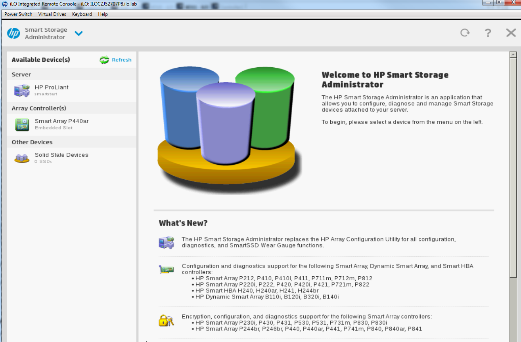The image size is (521, 342).
Task: Minimize the iLO Remote Console window
Action: tap(488, 3)
